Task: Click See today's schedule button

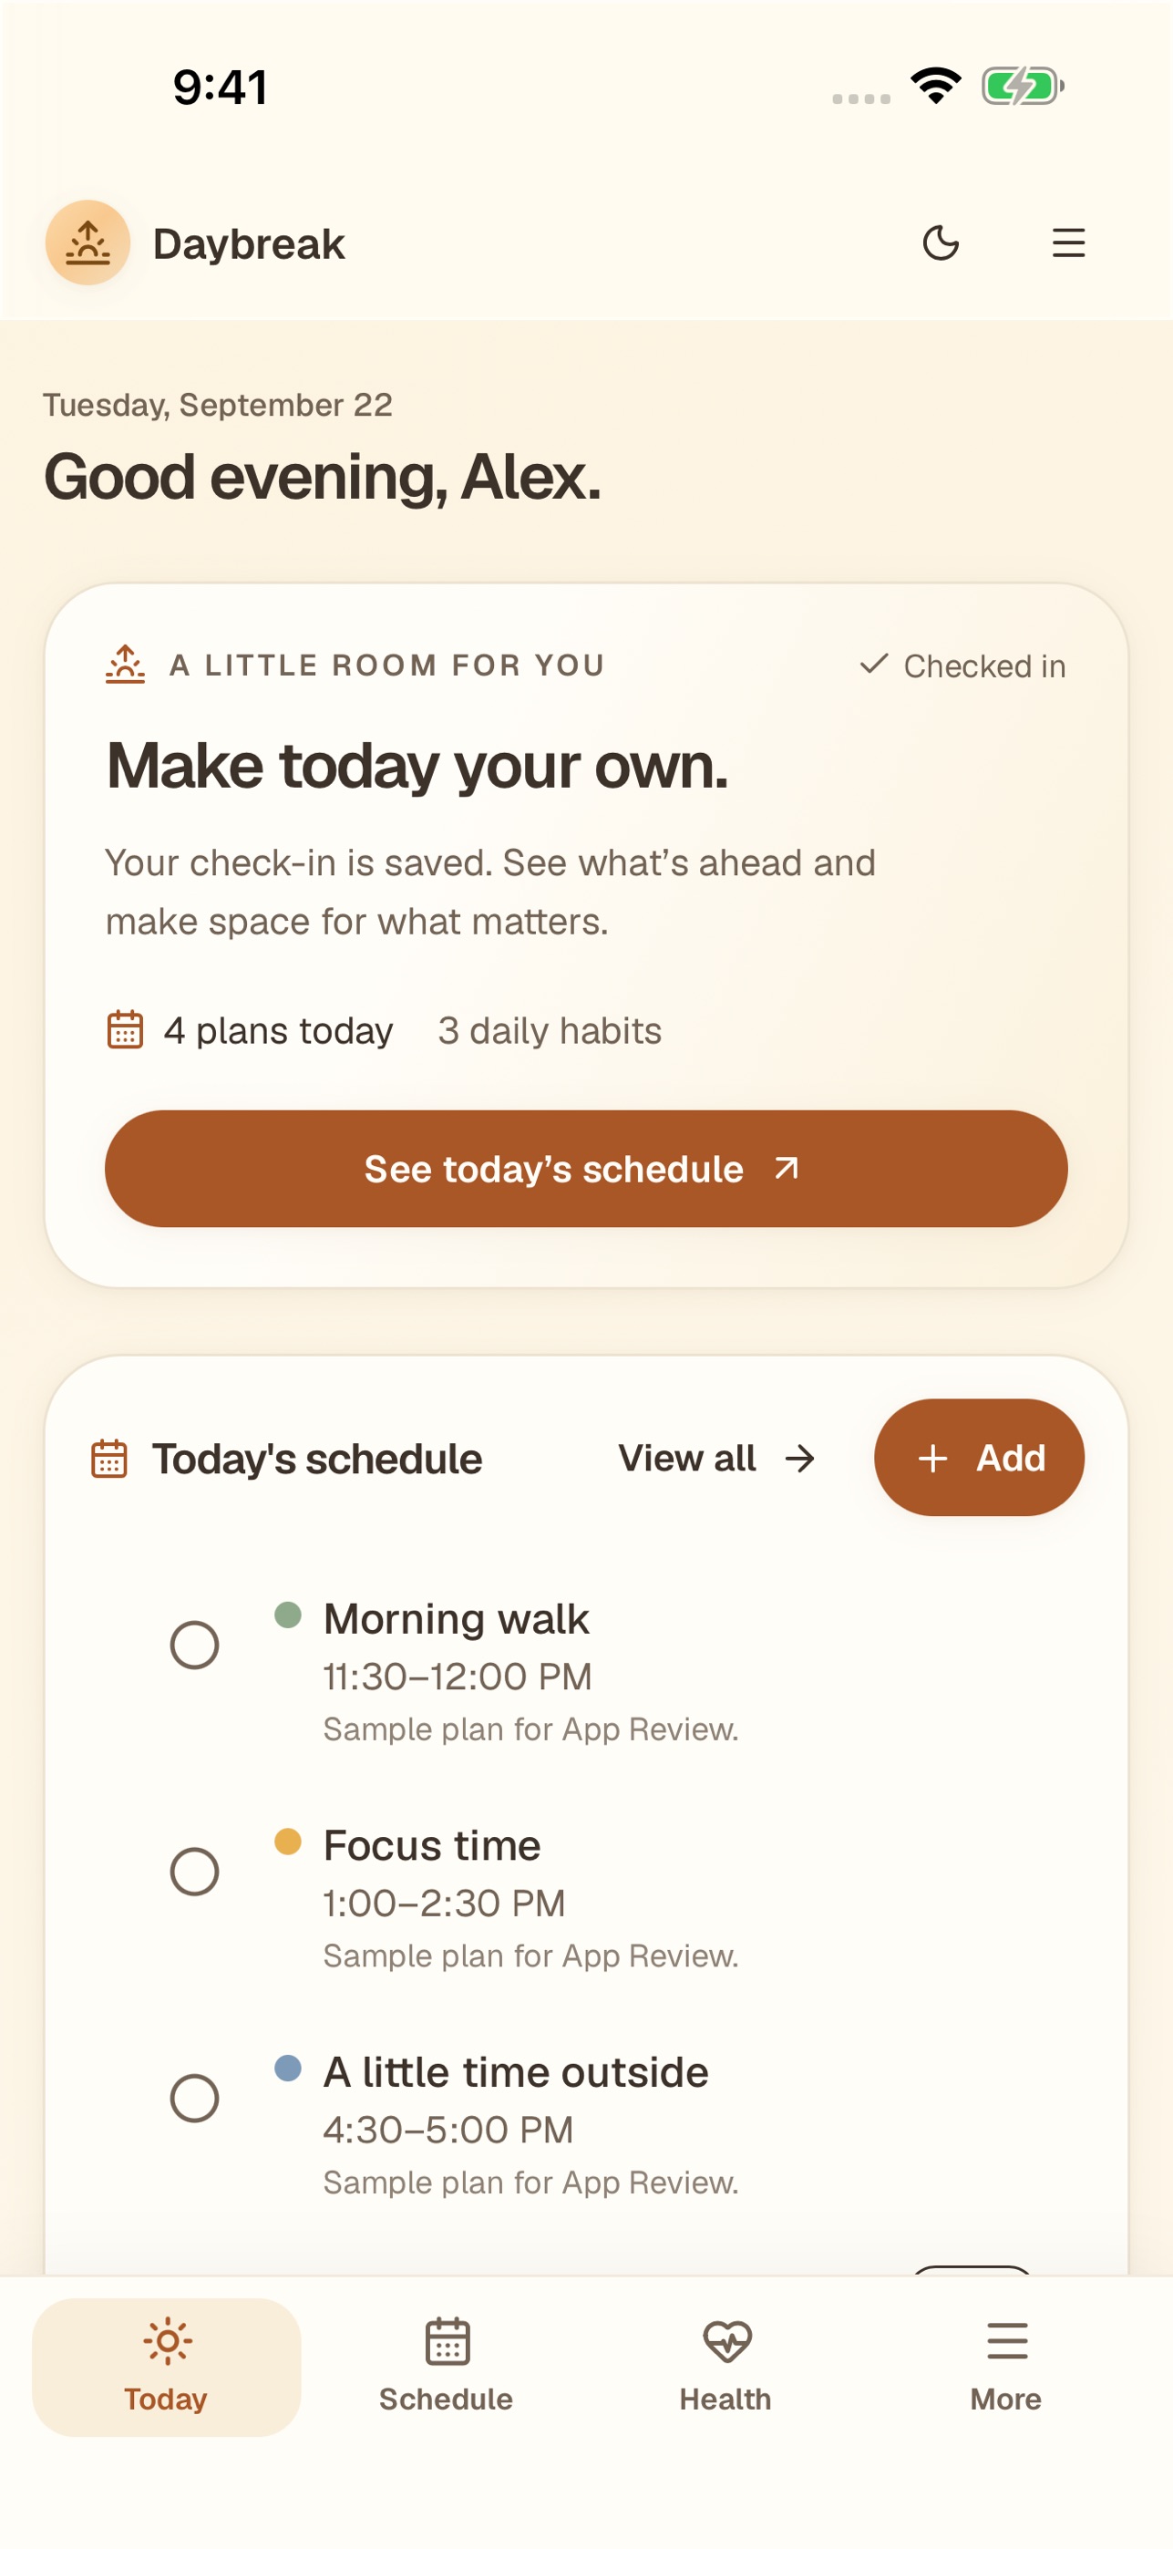Action: tap(587, 1169)
